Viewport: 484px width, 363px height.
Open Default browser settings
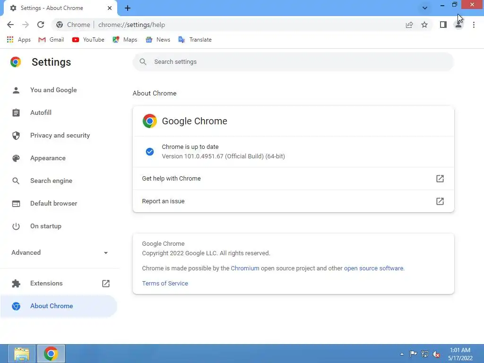point(54,203)
